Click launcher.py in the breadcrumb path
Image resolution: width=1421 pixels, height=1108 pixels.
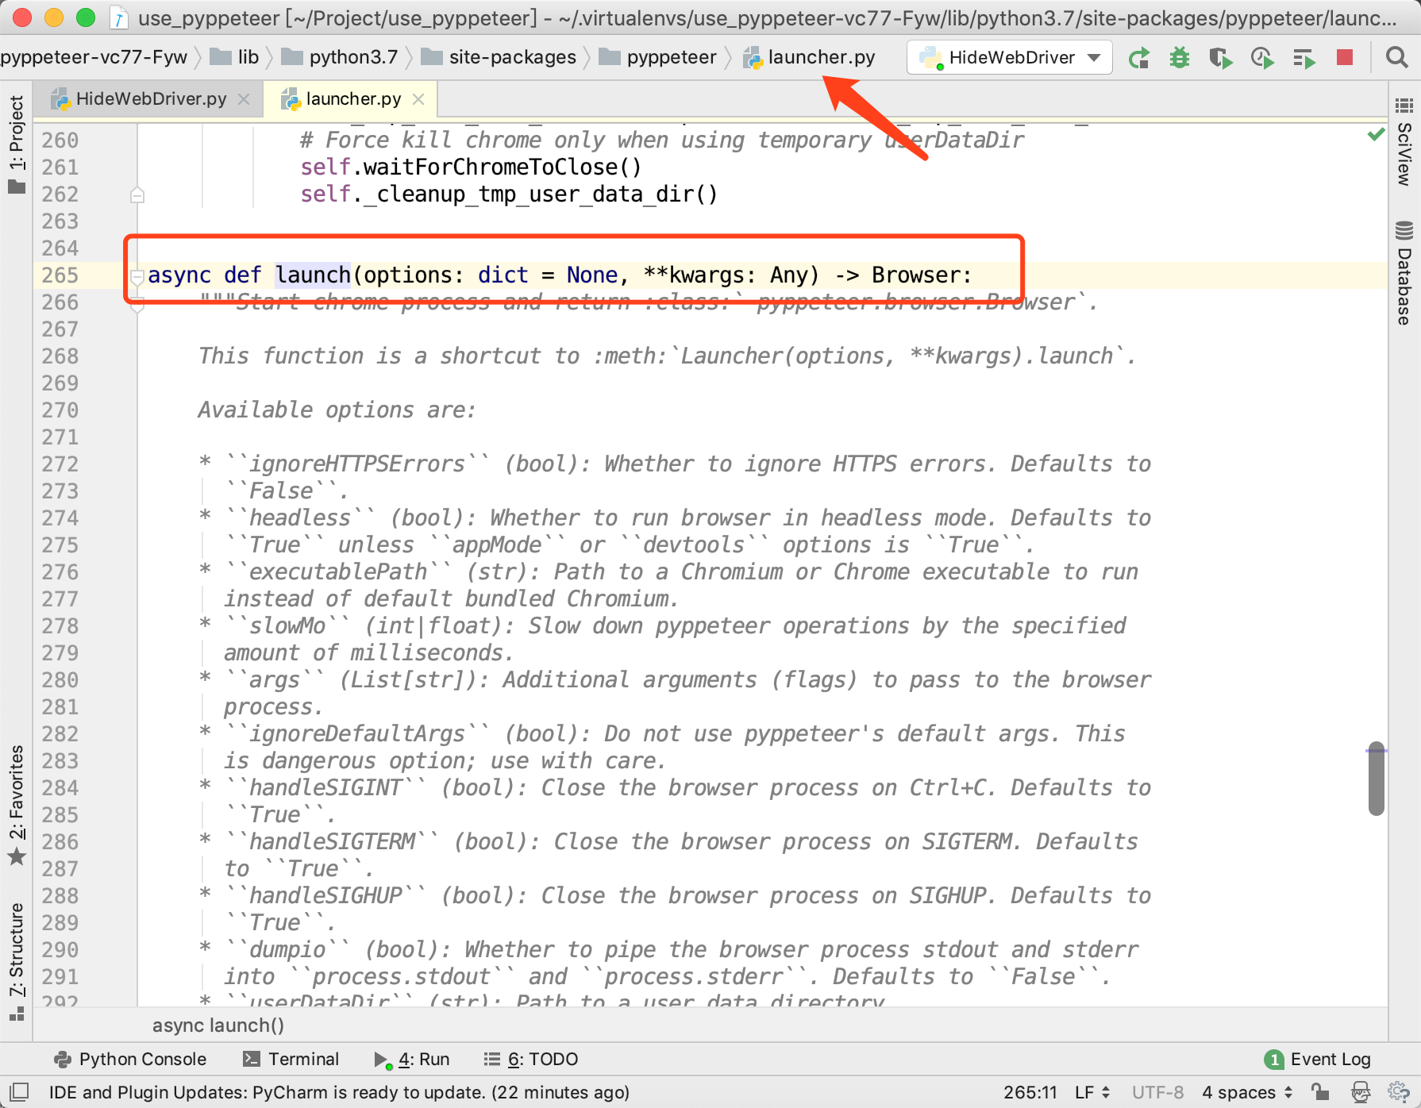pyautogui.click(x=809, y=58)
